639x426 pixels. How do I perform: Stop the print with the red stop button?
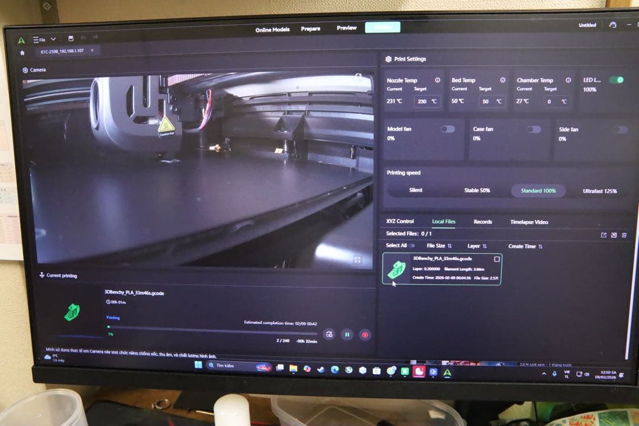pyautogui.click(x=366, y=334)
